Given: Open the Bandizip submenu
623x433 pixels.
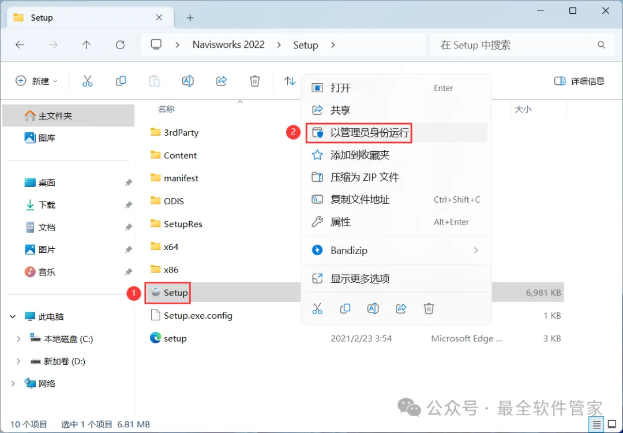Looking at the screenshot, I should pyautogui.click(x=396, y=250).
